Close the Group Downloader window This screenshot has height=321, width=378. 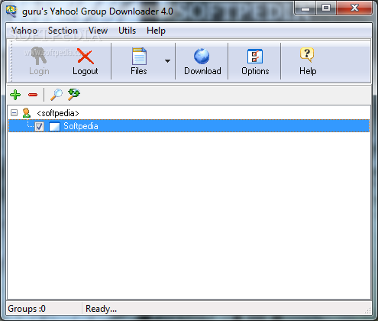point(354,8)
